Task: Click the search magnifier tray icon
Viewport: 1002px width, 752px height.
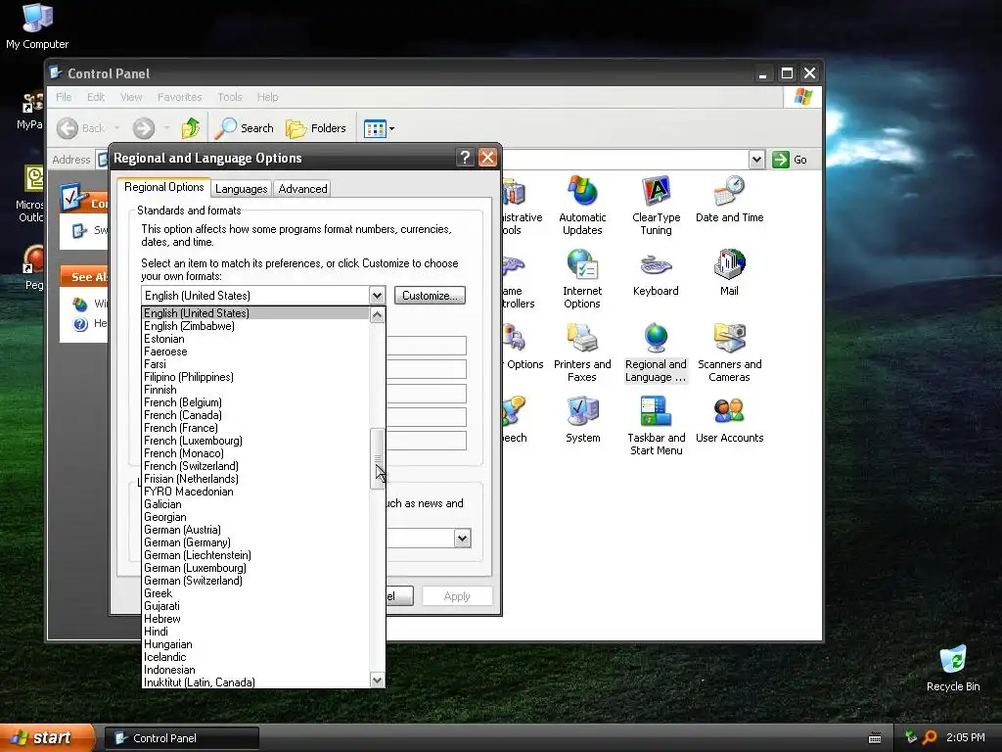Action: (x=930, y=737)
